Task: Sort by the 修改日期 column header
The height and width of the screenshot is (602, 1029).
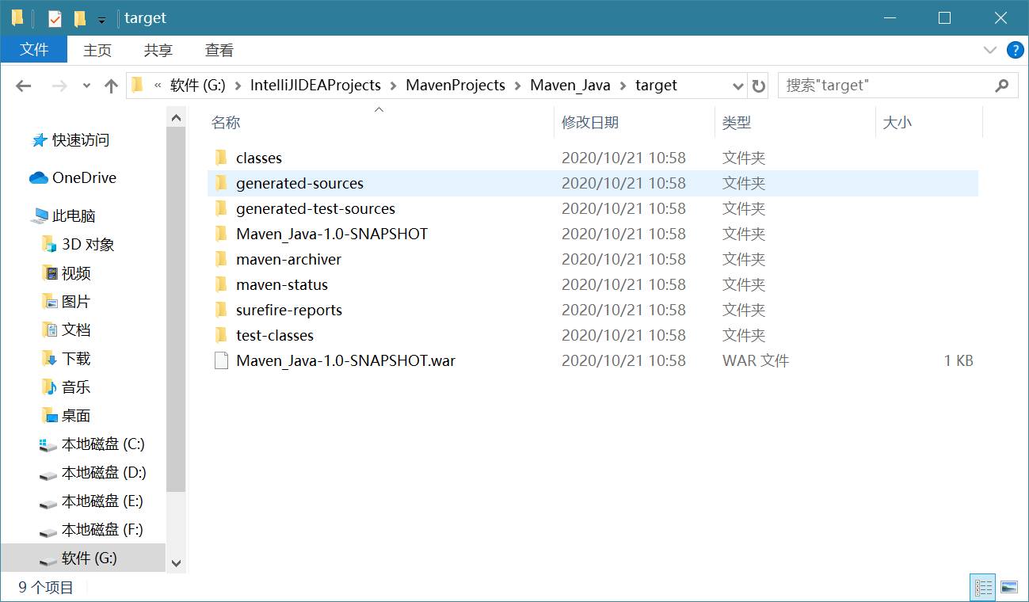Action: (x=590, y=123)
